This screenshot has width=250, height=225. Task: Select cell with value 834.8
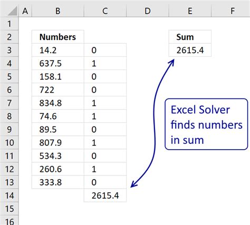coord(58,103)
